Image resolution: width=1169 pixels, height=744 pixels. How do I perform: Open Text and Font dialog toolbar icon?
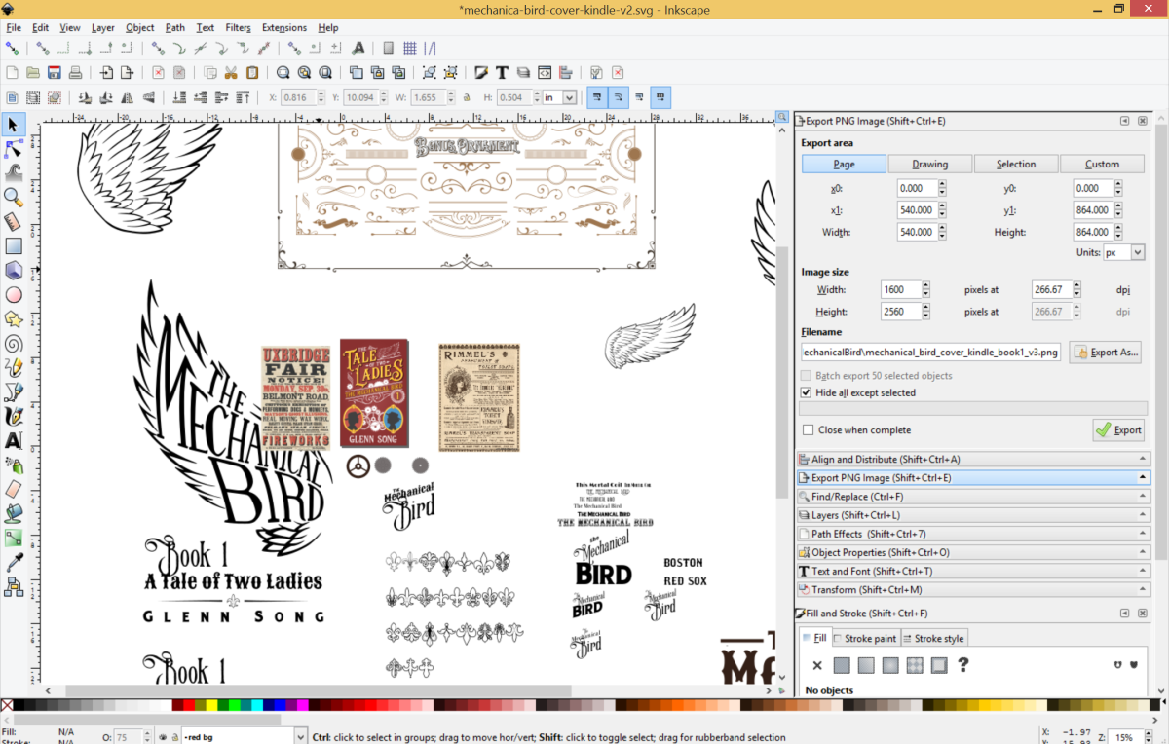(502, 72)
